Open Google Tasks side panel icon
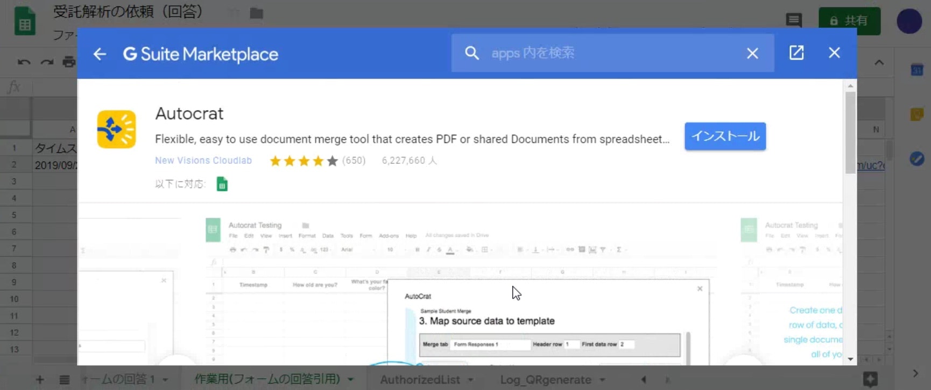Screen dimensions: 931x390 [917, 158]
